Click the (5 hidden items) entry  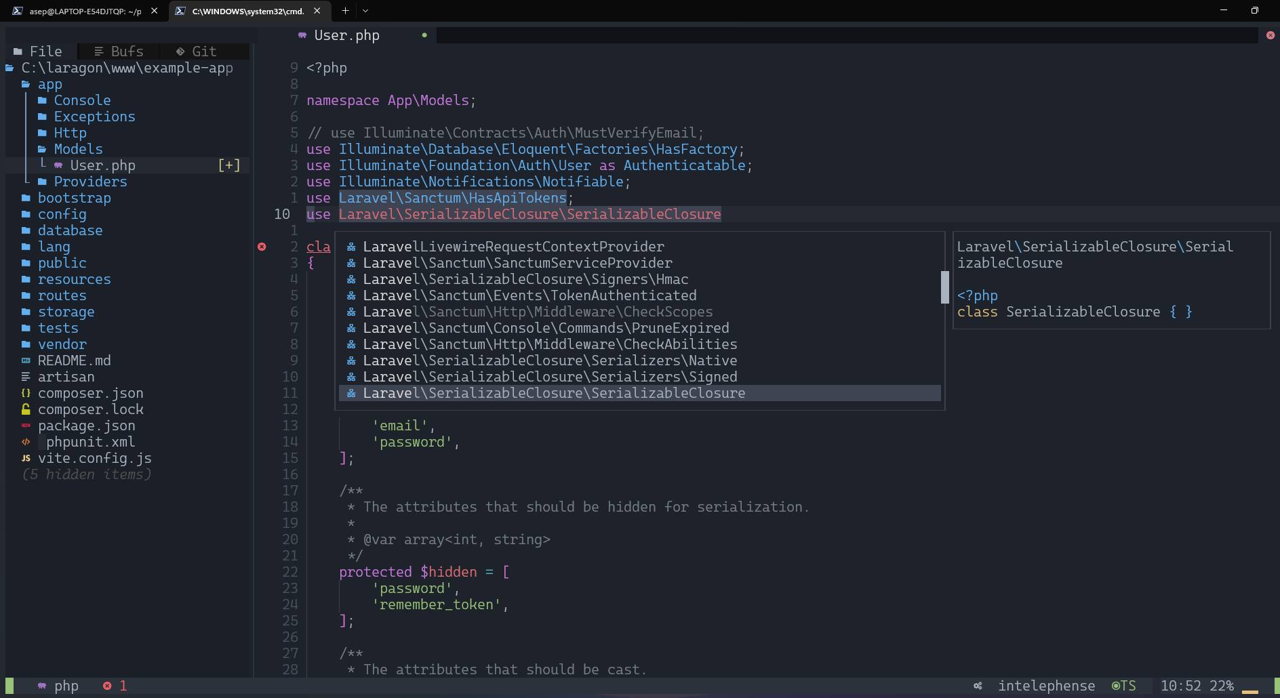click(87, 474)
